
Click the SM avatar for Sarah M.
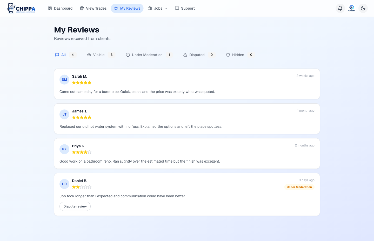pyautogui.click(x=64, y=80)
